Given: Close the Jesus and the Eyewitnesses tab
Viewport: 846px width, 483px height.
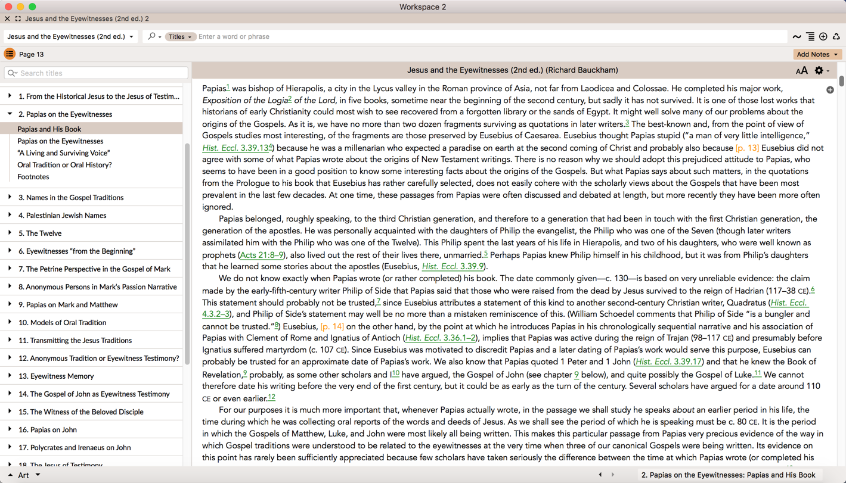Looking at the screenshot, I should tap(7, 19).
